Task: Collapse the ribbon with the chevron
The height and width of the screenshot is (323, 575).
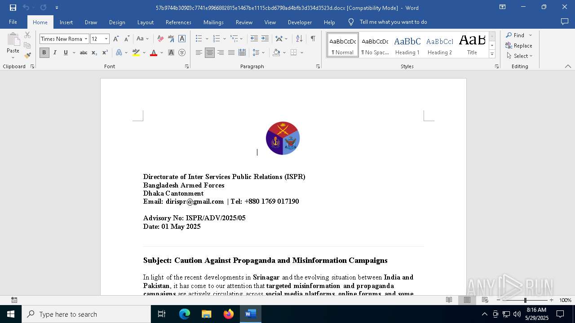Action: click(x=568, y=66)
